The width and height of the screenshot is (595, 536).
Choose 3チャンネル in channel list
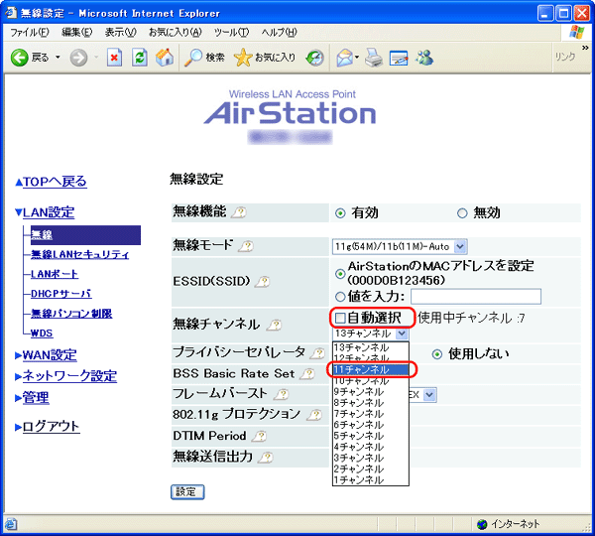(x=371, y=458)
